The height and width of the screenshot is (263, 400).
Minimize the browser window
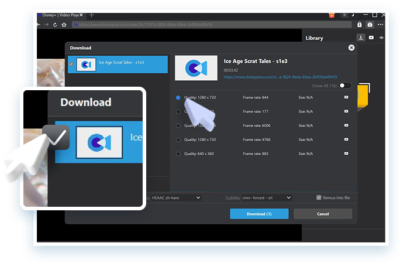tap(365, 15)
